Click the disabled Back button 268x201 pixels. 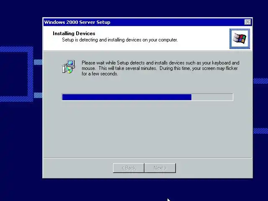[129, 168]
